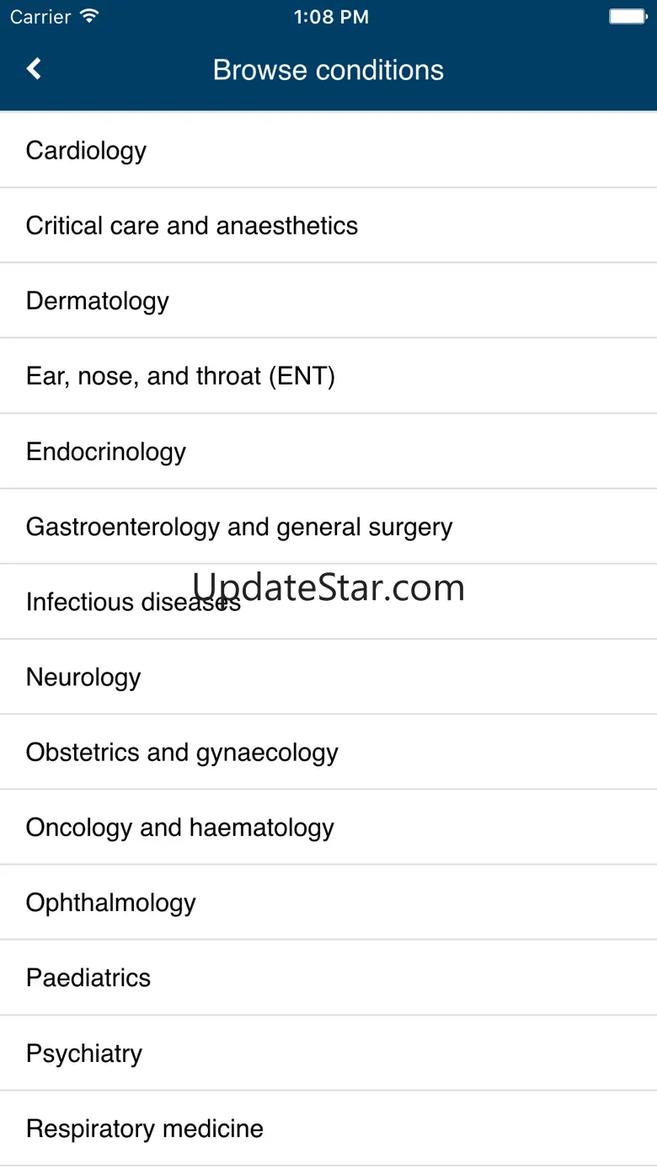Browse Obstetrics and gynaecology conditions

point(182,752)
